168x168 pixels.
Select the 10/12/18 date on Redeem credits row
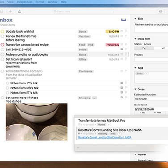tap(113, 55)
